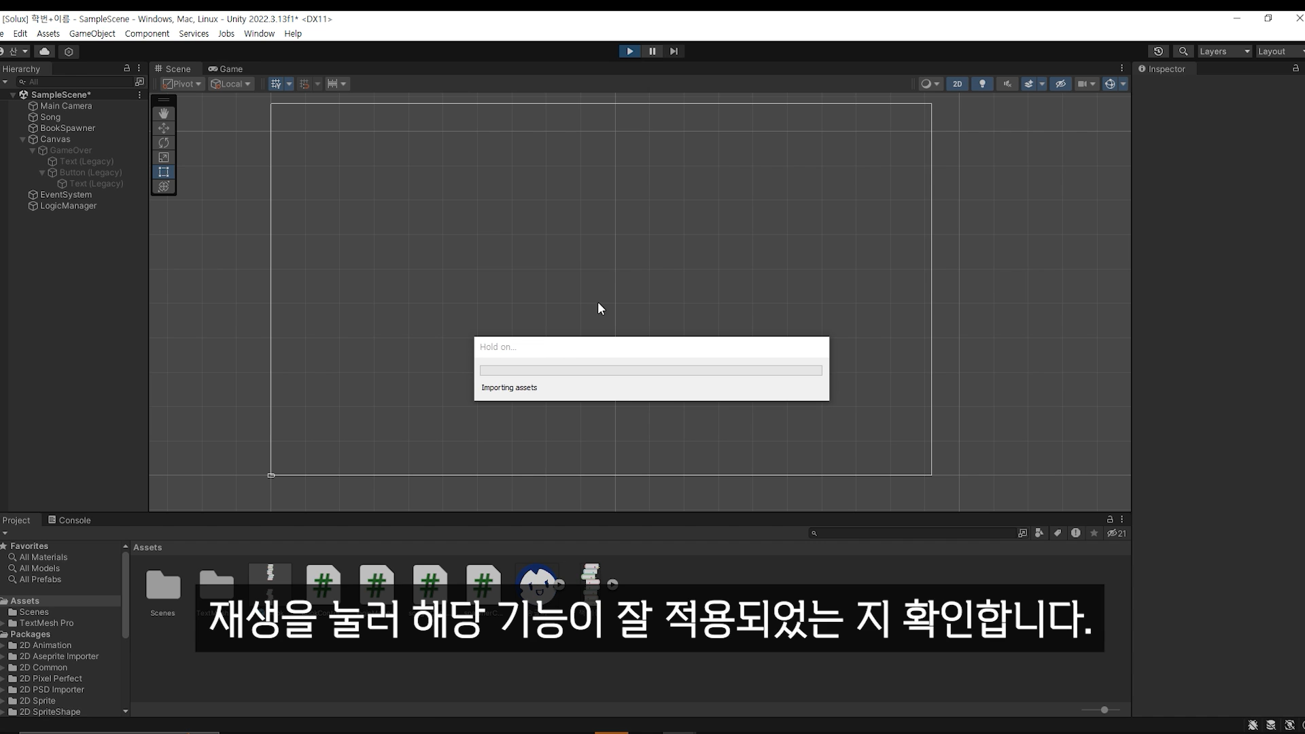Viewport: 1305px width, 734px height.
Task: Open the Undo History icon
Action: [1158, 52]
